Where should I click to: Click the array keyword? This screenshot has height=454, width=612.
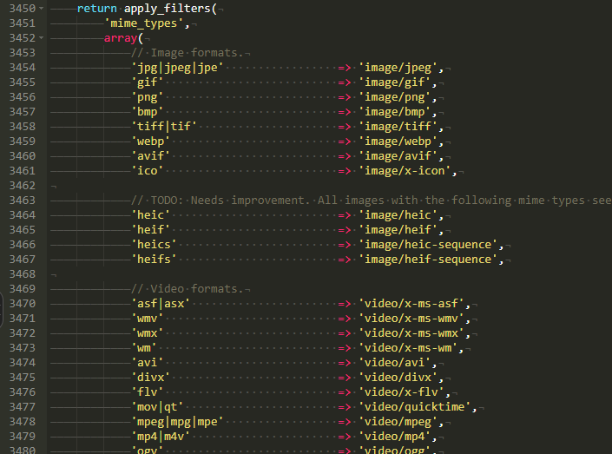point(120,38)
